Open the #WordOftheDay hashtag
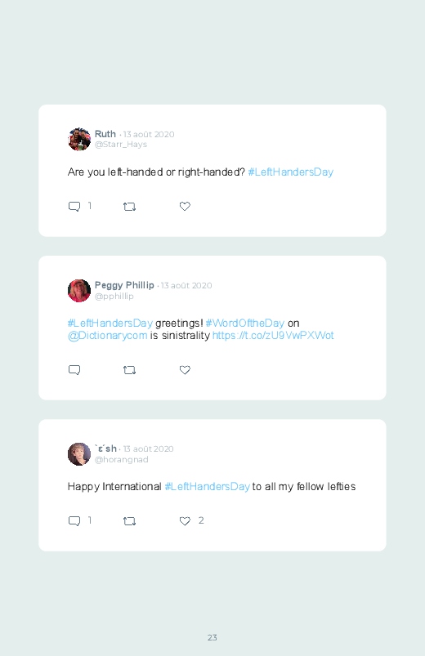 245,323
